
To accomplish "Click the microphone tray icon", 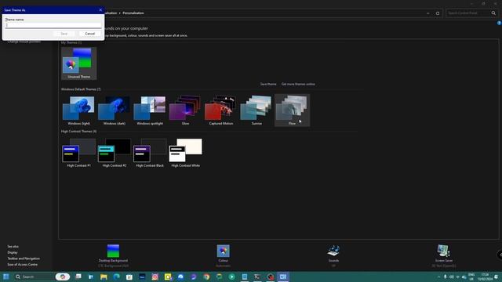I will [445, 277].
